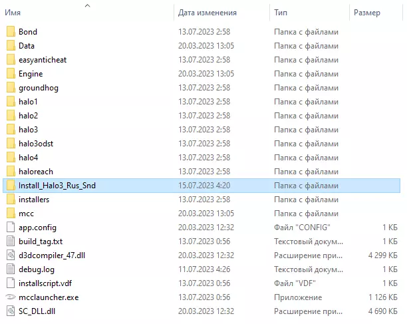Click the SC_DLL.dll file icon
Viewport: 407px width, 324px height.
pos(11,311)
